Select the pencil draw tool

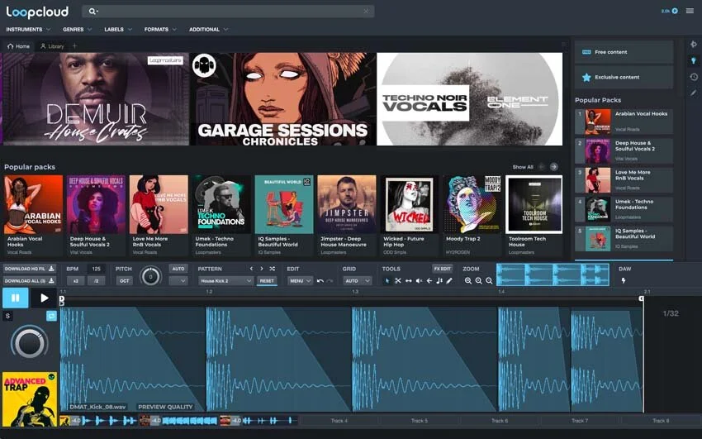449,281
